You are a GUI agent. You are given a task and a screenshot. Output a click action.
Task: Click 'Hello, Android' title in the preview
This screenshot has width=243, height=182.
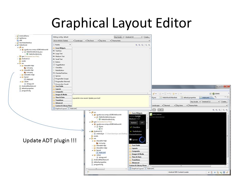point(157,114)
